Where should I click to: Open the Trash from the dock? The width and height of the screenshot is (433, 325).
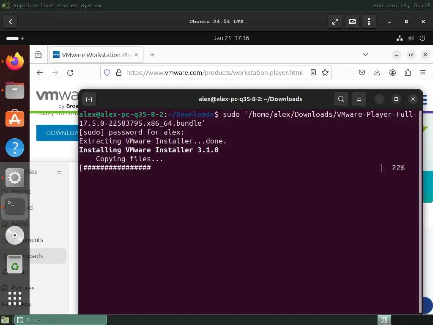pos(15,264)
